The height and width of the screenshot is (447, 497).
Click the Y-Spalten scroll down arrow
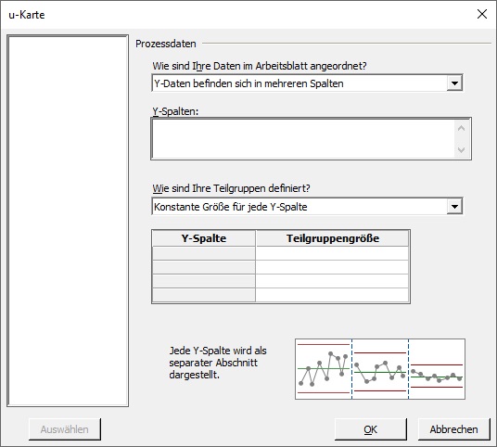click(x=462, y=149)
